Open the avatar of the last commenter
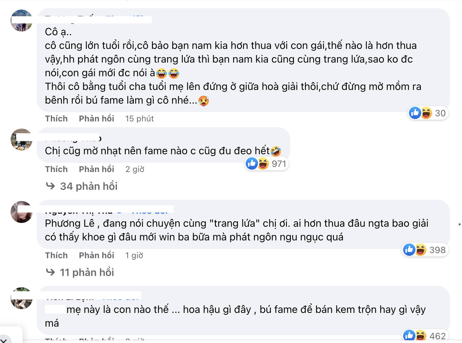The height and width of the screenshot is (343, 462). pos(21,298)
